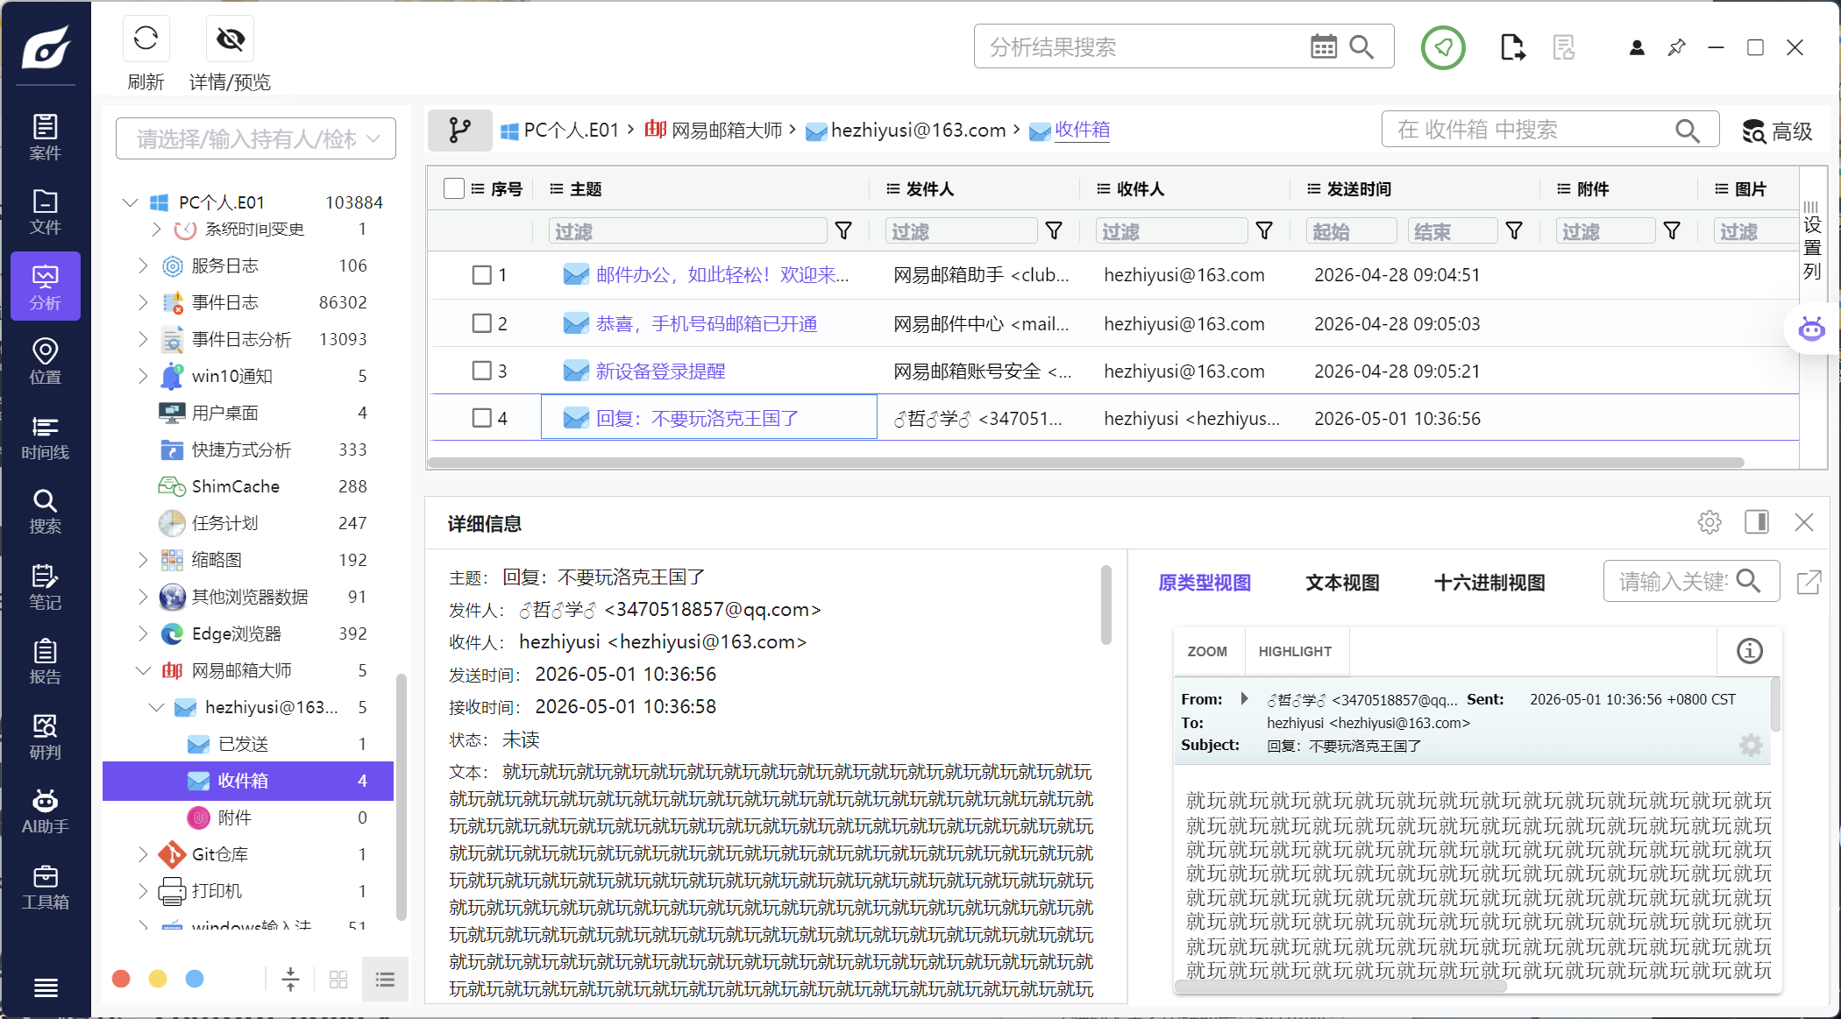The image size is (1841, 1019).
Task: Open the 文件 sidebar section
Action: click(x=46, y=212)
